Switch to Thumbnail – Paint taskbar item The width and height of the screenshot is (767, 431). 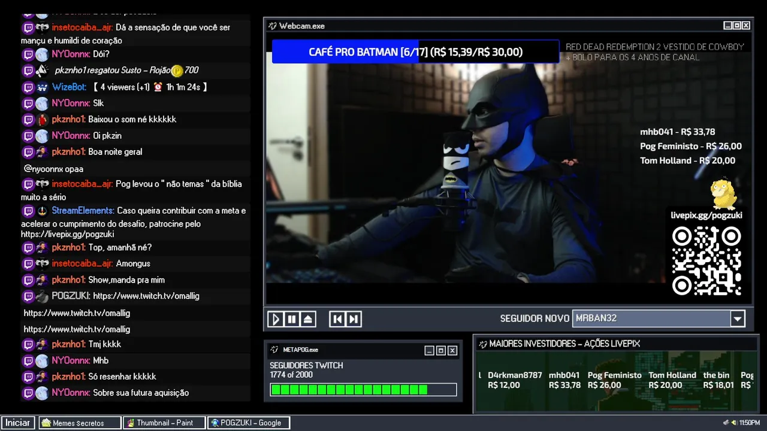pos(164,423)
